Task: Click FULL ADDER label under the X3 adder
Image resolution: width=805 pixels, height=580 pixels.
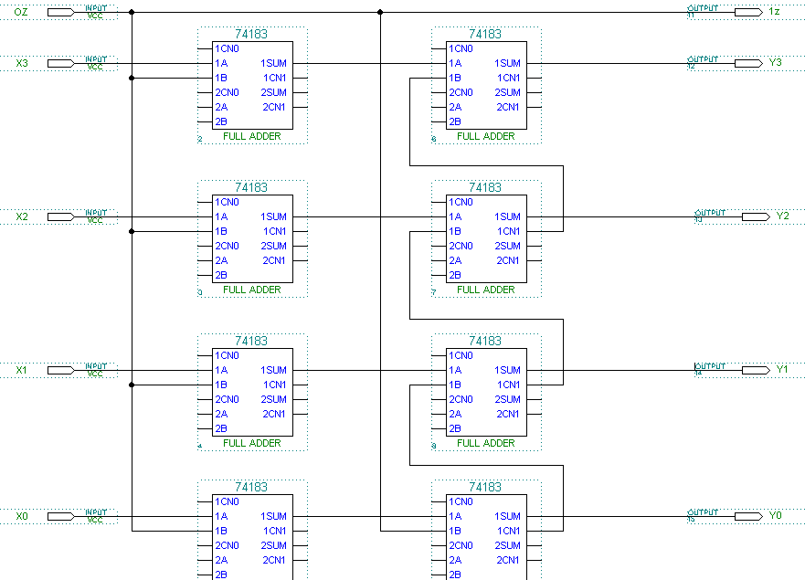Action: coord(251,136)
